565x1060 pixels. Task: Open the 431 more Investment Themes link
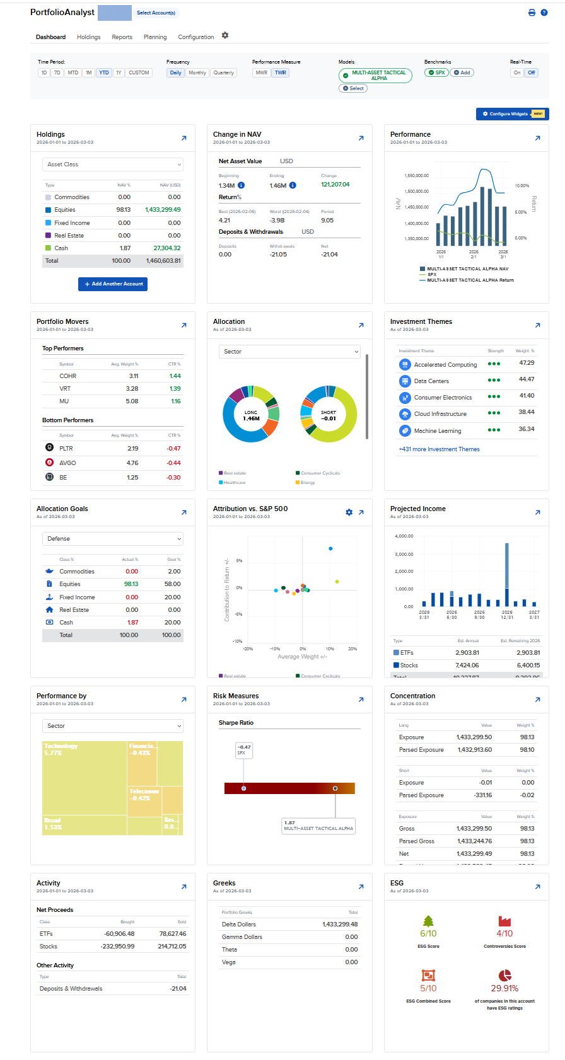pyautogui.click(x=439, y=449)
